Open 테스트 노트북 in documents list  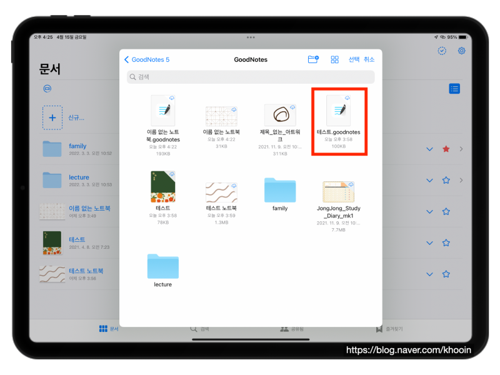(x=72, y=274)
